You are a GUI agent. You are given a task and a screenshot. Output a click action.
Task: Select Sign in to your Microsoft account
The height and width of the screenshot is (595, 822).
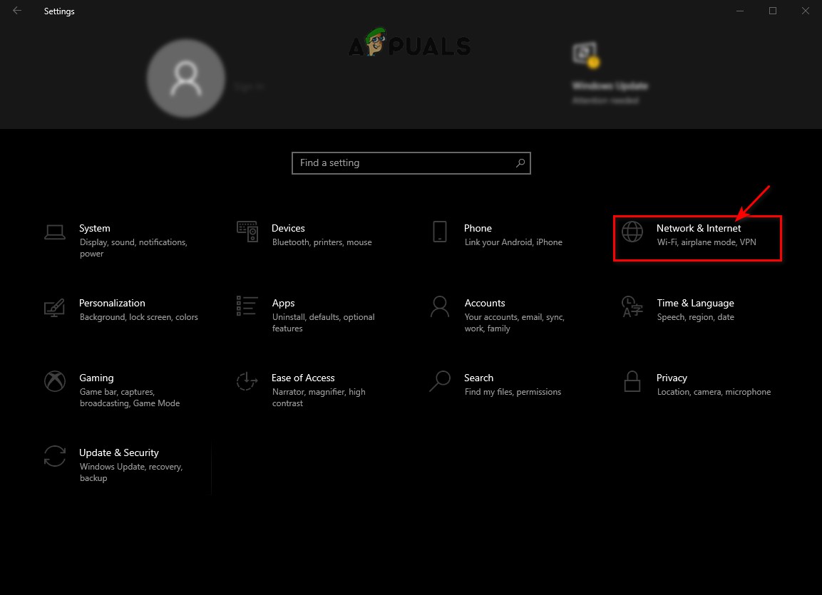tap(250, 86)
